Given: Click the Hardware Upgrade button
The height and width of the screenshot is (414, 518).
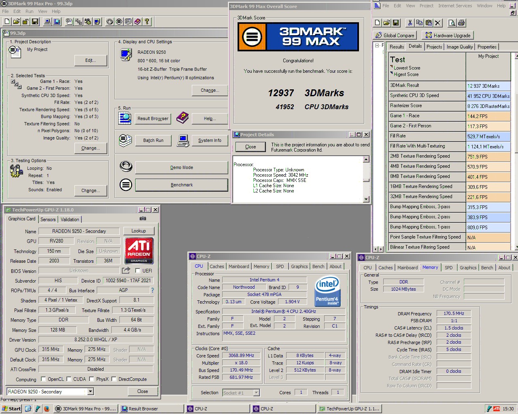Looking at the screenshot, I should 448,35.
